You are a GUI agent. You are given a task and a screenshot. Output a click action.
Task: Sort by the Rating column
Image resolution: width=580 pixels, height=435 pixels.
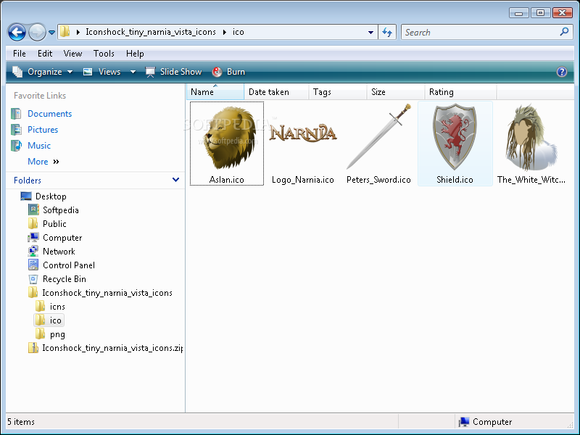460,92
